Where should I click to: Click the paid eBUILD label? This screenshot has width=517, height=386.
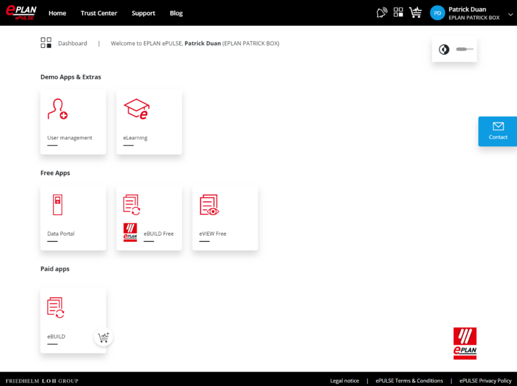56,336
